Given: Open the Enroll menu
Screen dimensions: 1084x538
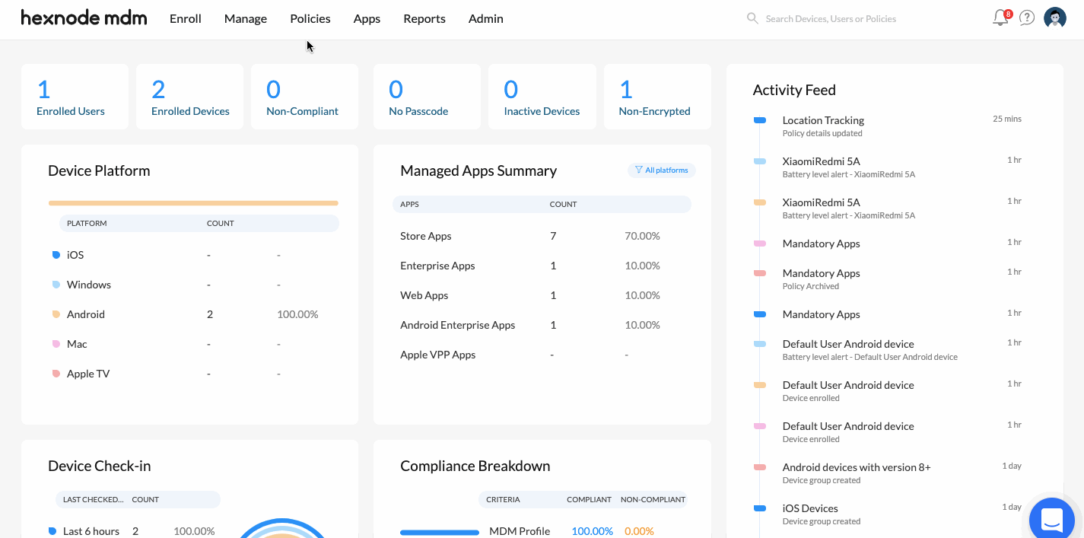Looking at the screenshot, I should (186, 19).
